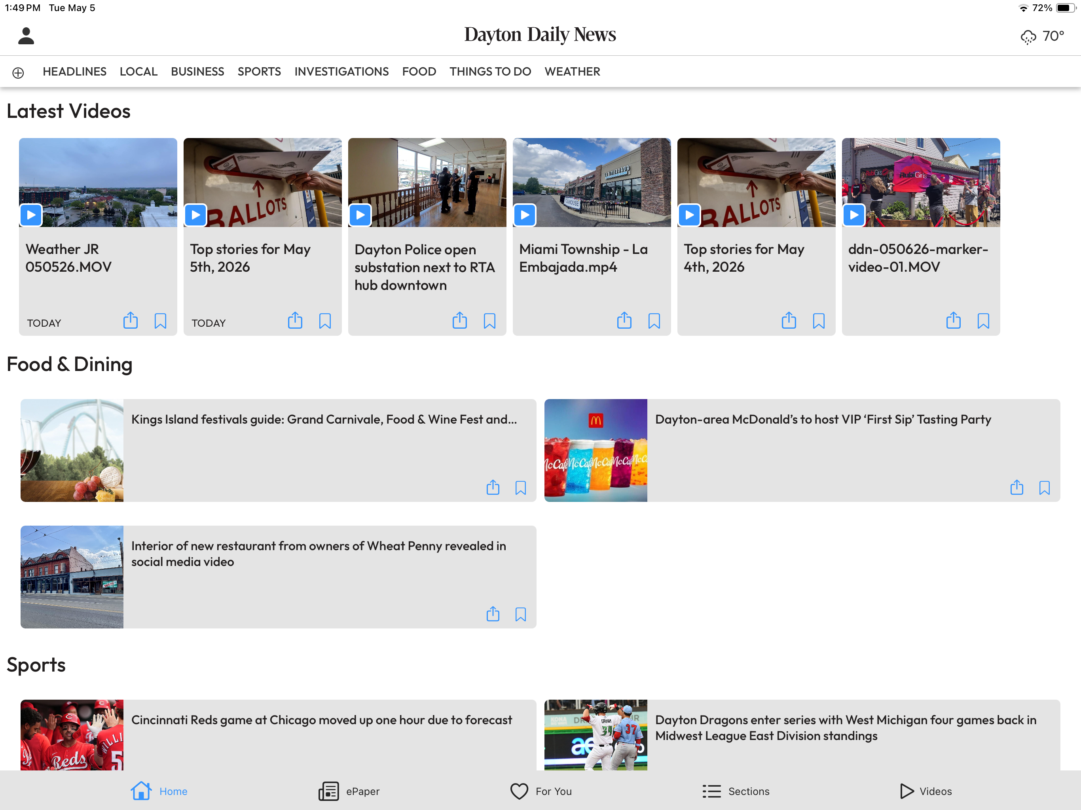Play Miami Township La Embajada video
This screenshot has height=810, width=1081.
click(x=525, y=215)
